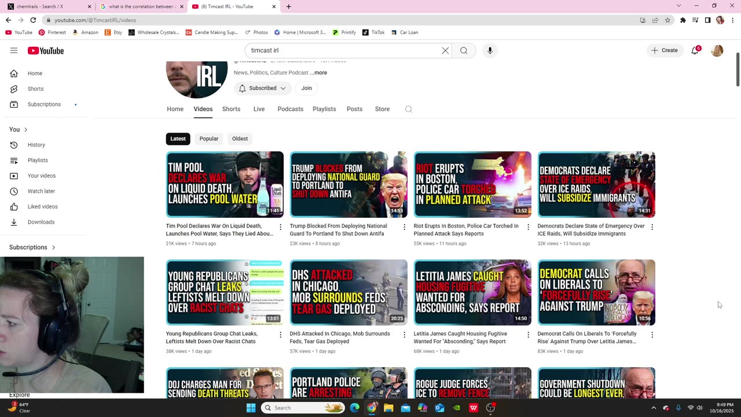Switch to the channel Shorts tab
741x417 pixels.
click(x=231, y=109)
